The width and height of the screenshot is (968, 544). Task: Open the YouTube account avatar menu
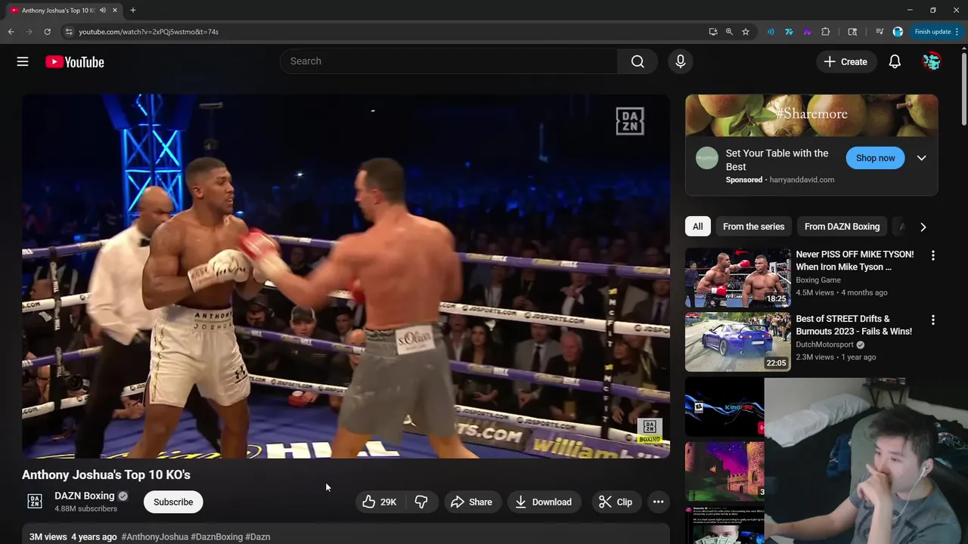[932, 62]
